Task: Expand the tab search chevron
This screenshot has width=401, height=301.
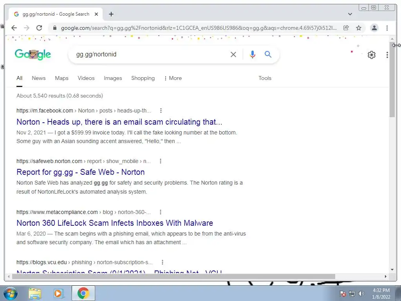Action: tap(350, 14)
